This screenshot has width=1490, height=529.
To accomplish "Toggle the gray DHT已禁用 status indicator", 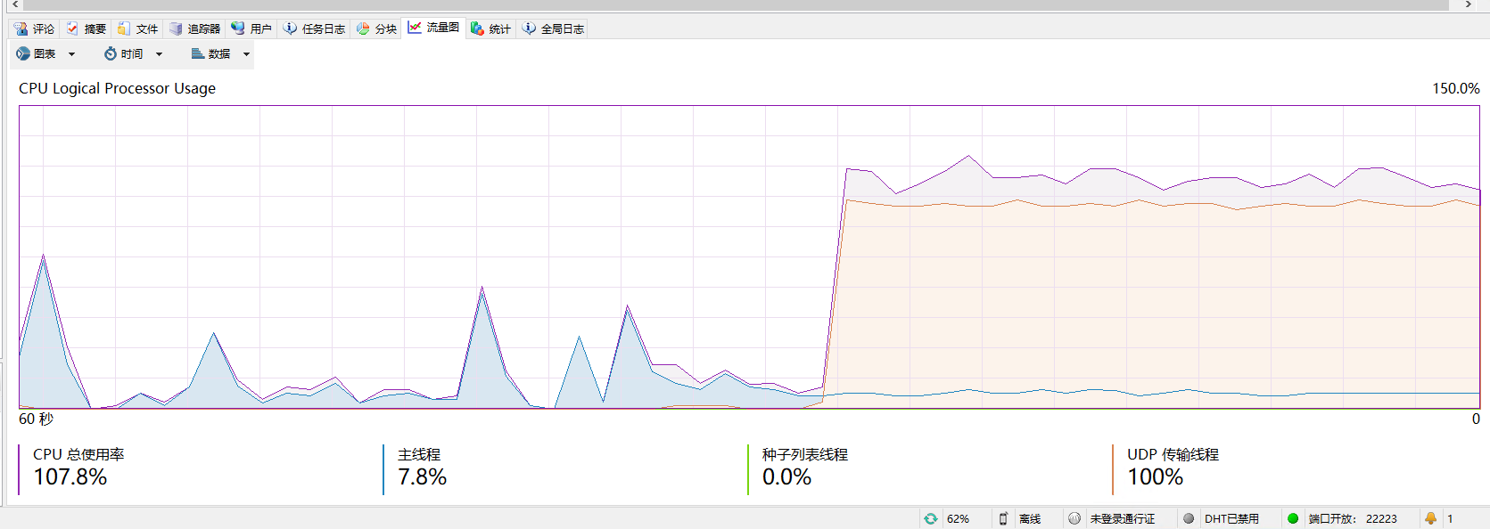I will pyautogui.click(x=1189, y=518).
